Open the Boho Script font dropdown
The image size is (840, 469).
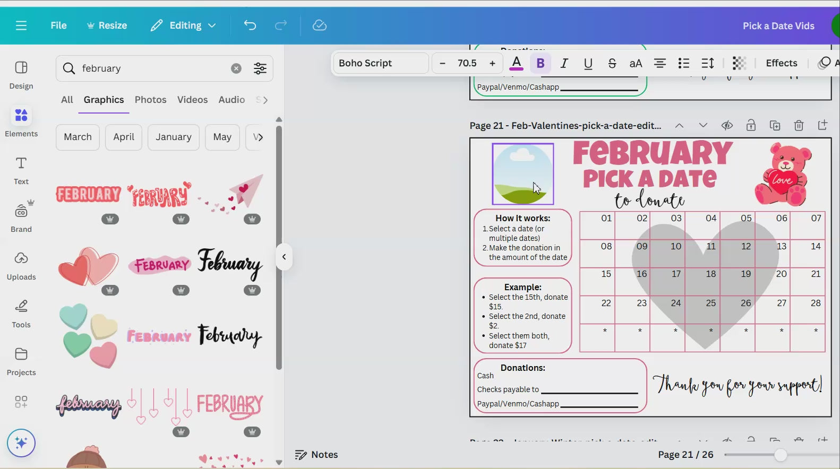[380, 63]
